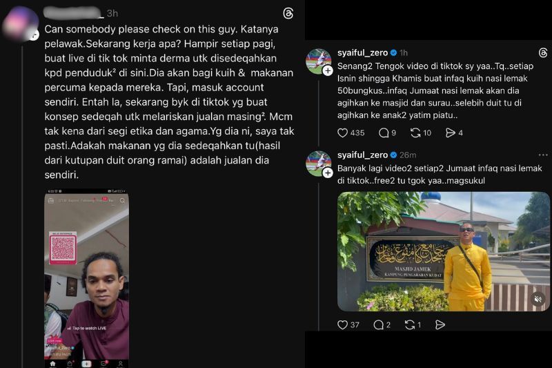
Task: Click Threads logo on left post
Action: click(288, 14)
